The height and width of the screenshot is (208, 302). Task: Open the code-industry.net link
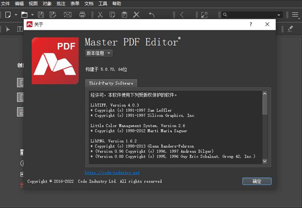click(x=112, y=172)
